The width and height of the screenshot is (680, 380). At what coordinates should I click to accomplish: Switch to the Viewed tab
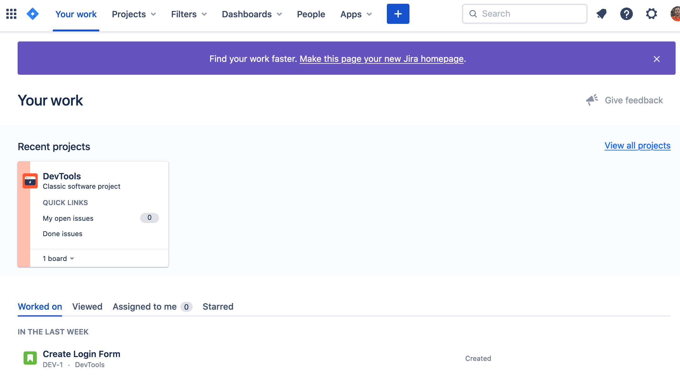87,307
